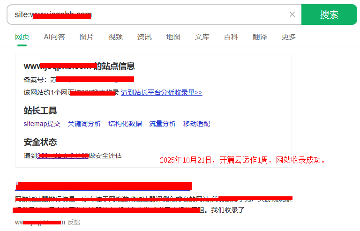Open the 请到站长平台分析收录量 link
Viewport: 360px width, 231px height.
(161, 92)
